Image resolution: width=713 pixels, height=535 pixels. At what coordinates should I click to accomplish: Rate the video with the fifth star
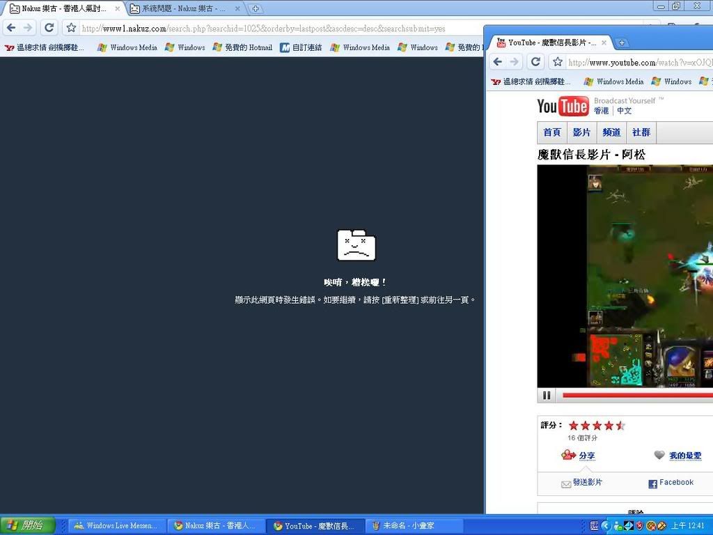620,426
